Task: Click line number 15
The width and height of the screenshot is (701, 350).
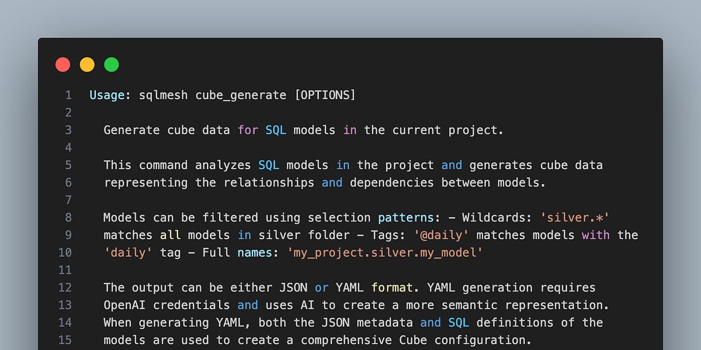Action: (65, 340)
